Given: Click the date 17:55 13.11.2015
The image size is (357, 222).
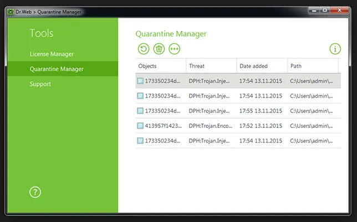Looking at the screenshot, I should (x=261, y=111).
